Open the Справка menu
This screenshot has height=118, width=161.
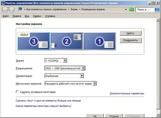(x=50, y=16)
